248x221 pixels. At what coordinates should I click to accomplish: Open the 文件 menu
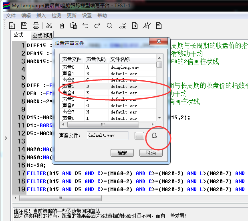tap(11, 15)
